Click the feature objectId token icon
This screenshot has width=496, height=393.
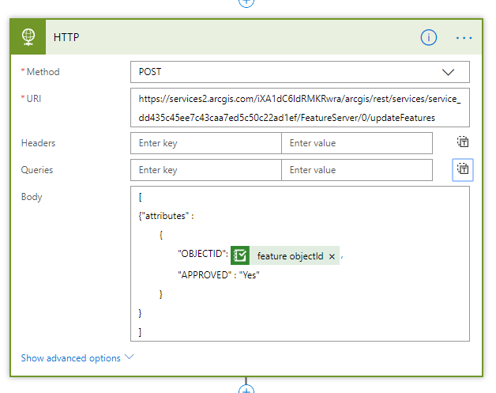point(240,255)
